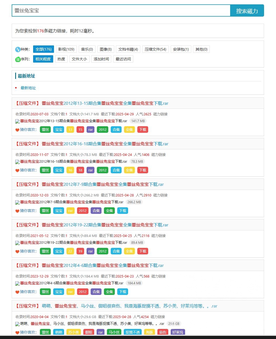The image size is (276, 339).
Task: Open the 2012年19-22期合集 result title
Action: click(x=105, y=225)
